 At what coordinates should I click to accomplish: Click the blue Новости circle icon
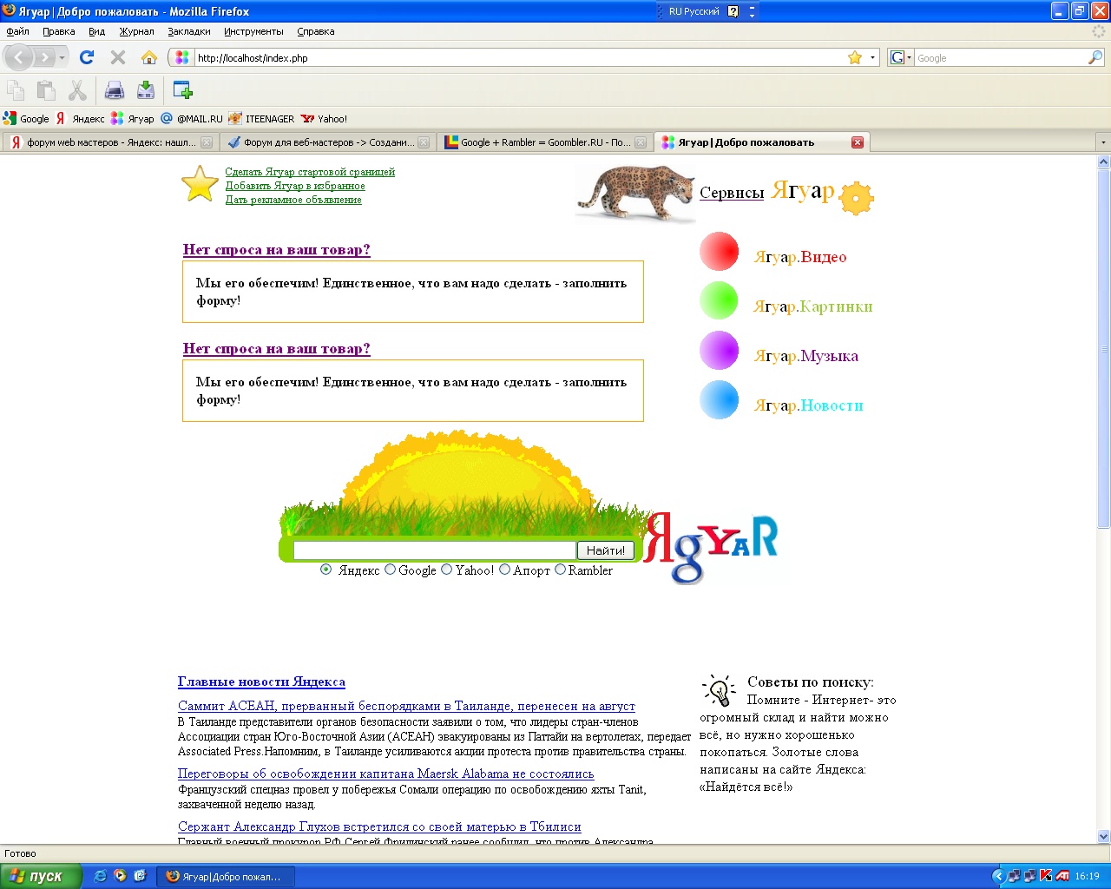pos(719,399)
